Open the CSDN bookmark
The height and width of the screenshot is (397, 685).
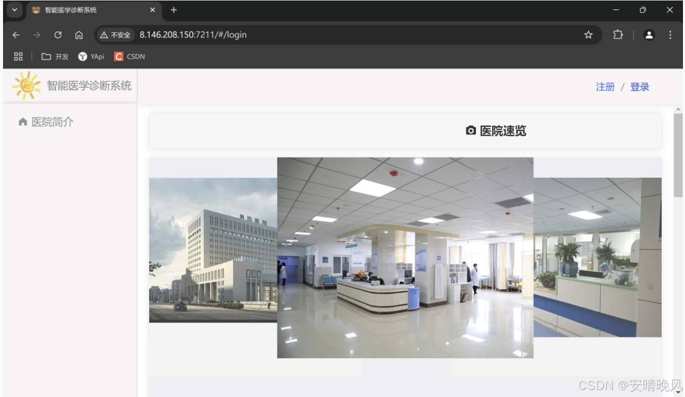click(129, 57)
